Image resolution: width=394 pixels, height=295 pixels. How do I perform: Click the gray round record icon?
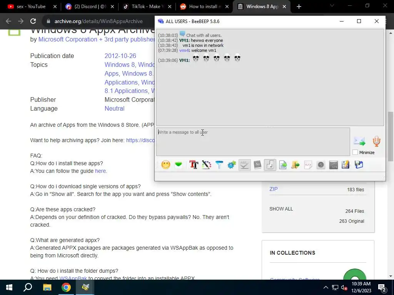pyautogui.click(x=321, y=165)
